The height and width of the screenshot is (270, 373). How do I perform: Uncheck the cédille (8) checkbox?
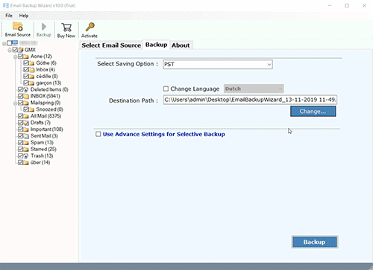26,76
